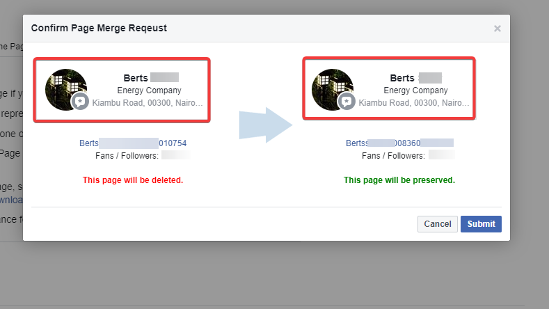Click Energy Company label on right page
Image resolution: width=549 pixels, height=309 pixels.
tap(415, 90)
